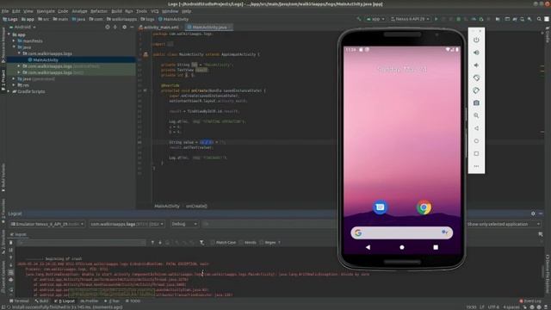Image resolution: width=551 pixels, height=310 pixels.
Task: Click the MainActivity breadcrumb below editor
Action: (x=167, y=206)
